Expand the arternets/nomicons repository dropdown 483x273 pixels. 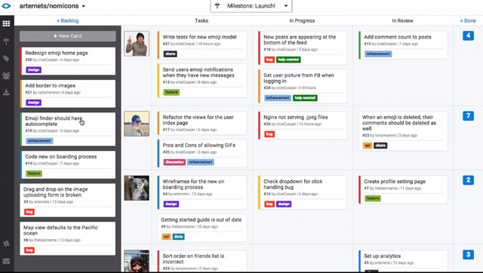pos(52,6)
